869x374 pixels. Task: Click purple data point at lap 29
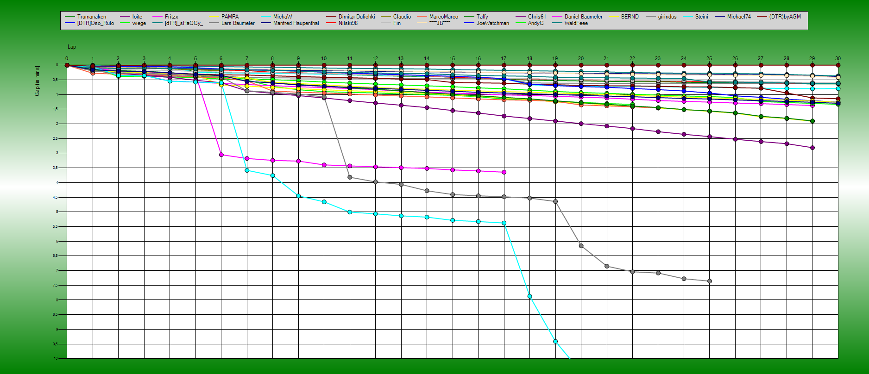click(x=812, y=148)
